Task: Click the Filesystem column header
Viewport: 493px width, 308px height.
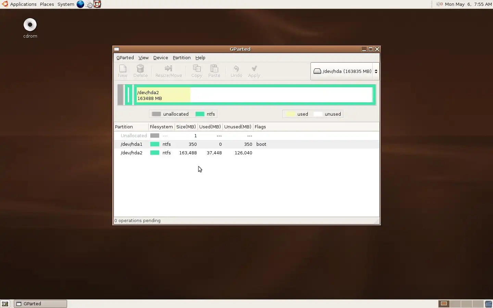Action: 161,127
